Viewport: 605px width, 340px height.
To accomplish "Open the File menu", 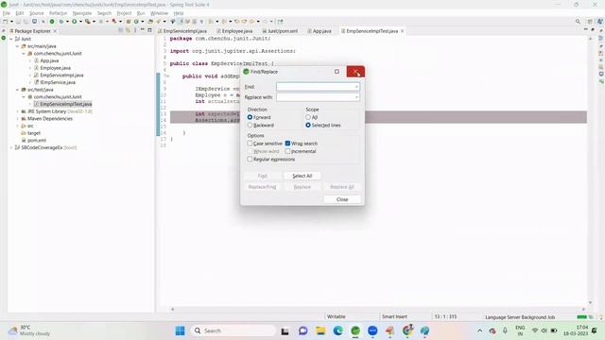I will pyautogui.click(x=7, y=13).
